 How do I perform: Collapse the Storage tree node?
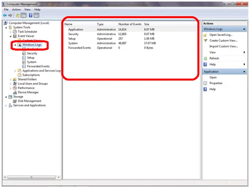tap(6, 97)
